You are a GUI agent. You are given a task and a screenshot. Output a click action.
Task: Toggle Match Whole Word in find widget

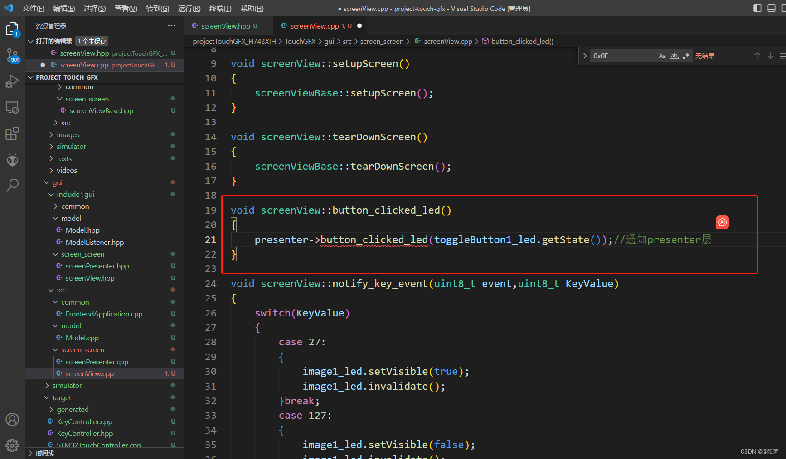pyautogui.click(x=674, y=56)
